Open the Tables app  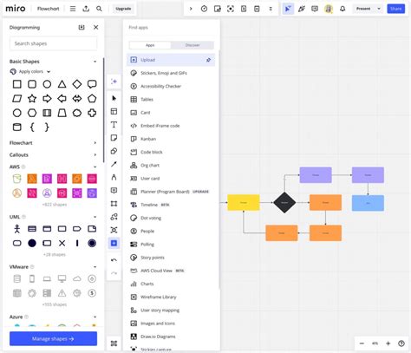pos(171,100)
